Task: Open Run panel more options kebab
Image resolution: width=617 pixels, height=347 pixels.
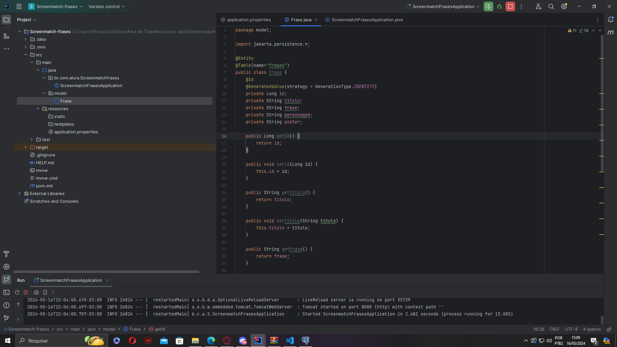Action: pyautogui.click(x=53, y=292)
